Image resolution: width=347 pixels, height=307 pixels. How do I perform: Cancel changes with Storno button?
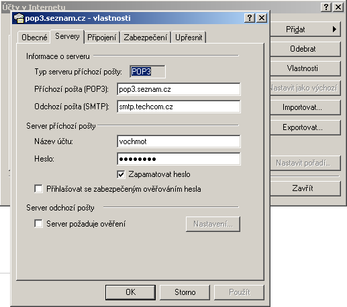[185, 292]
